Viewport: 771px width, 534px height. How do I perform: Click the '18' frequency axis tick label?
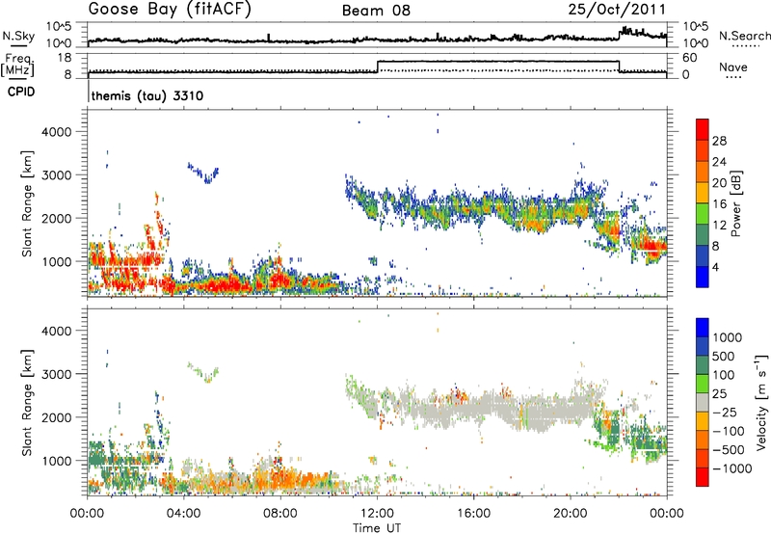[x=64, y=58]
